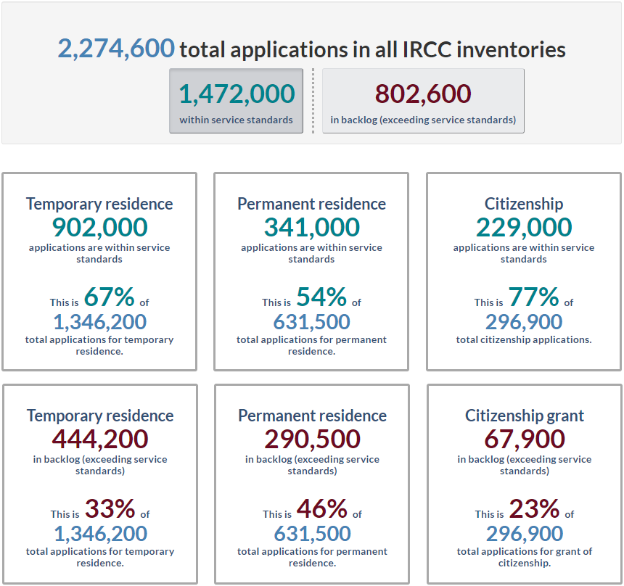Screen dimensions: 624x586
Task: Click the 1,472,000 within service standards button
Action: 236,101
